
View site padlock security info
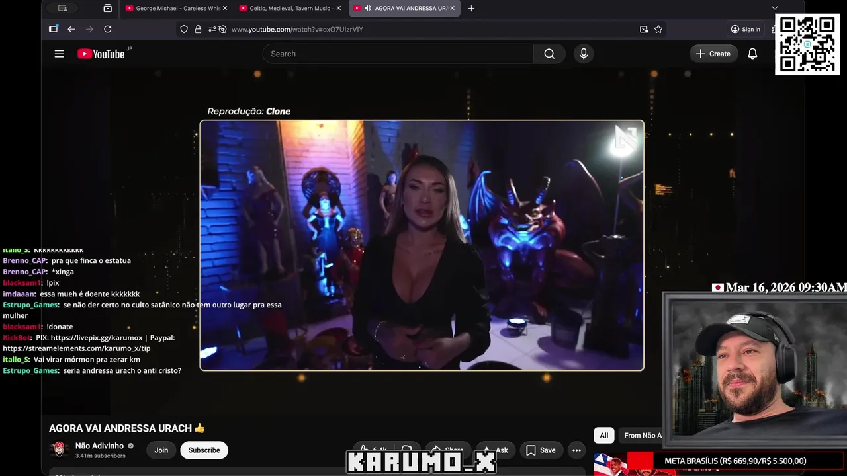tap(198, 29)
